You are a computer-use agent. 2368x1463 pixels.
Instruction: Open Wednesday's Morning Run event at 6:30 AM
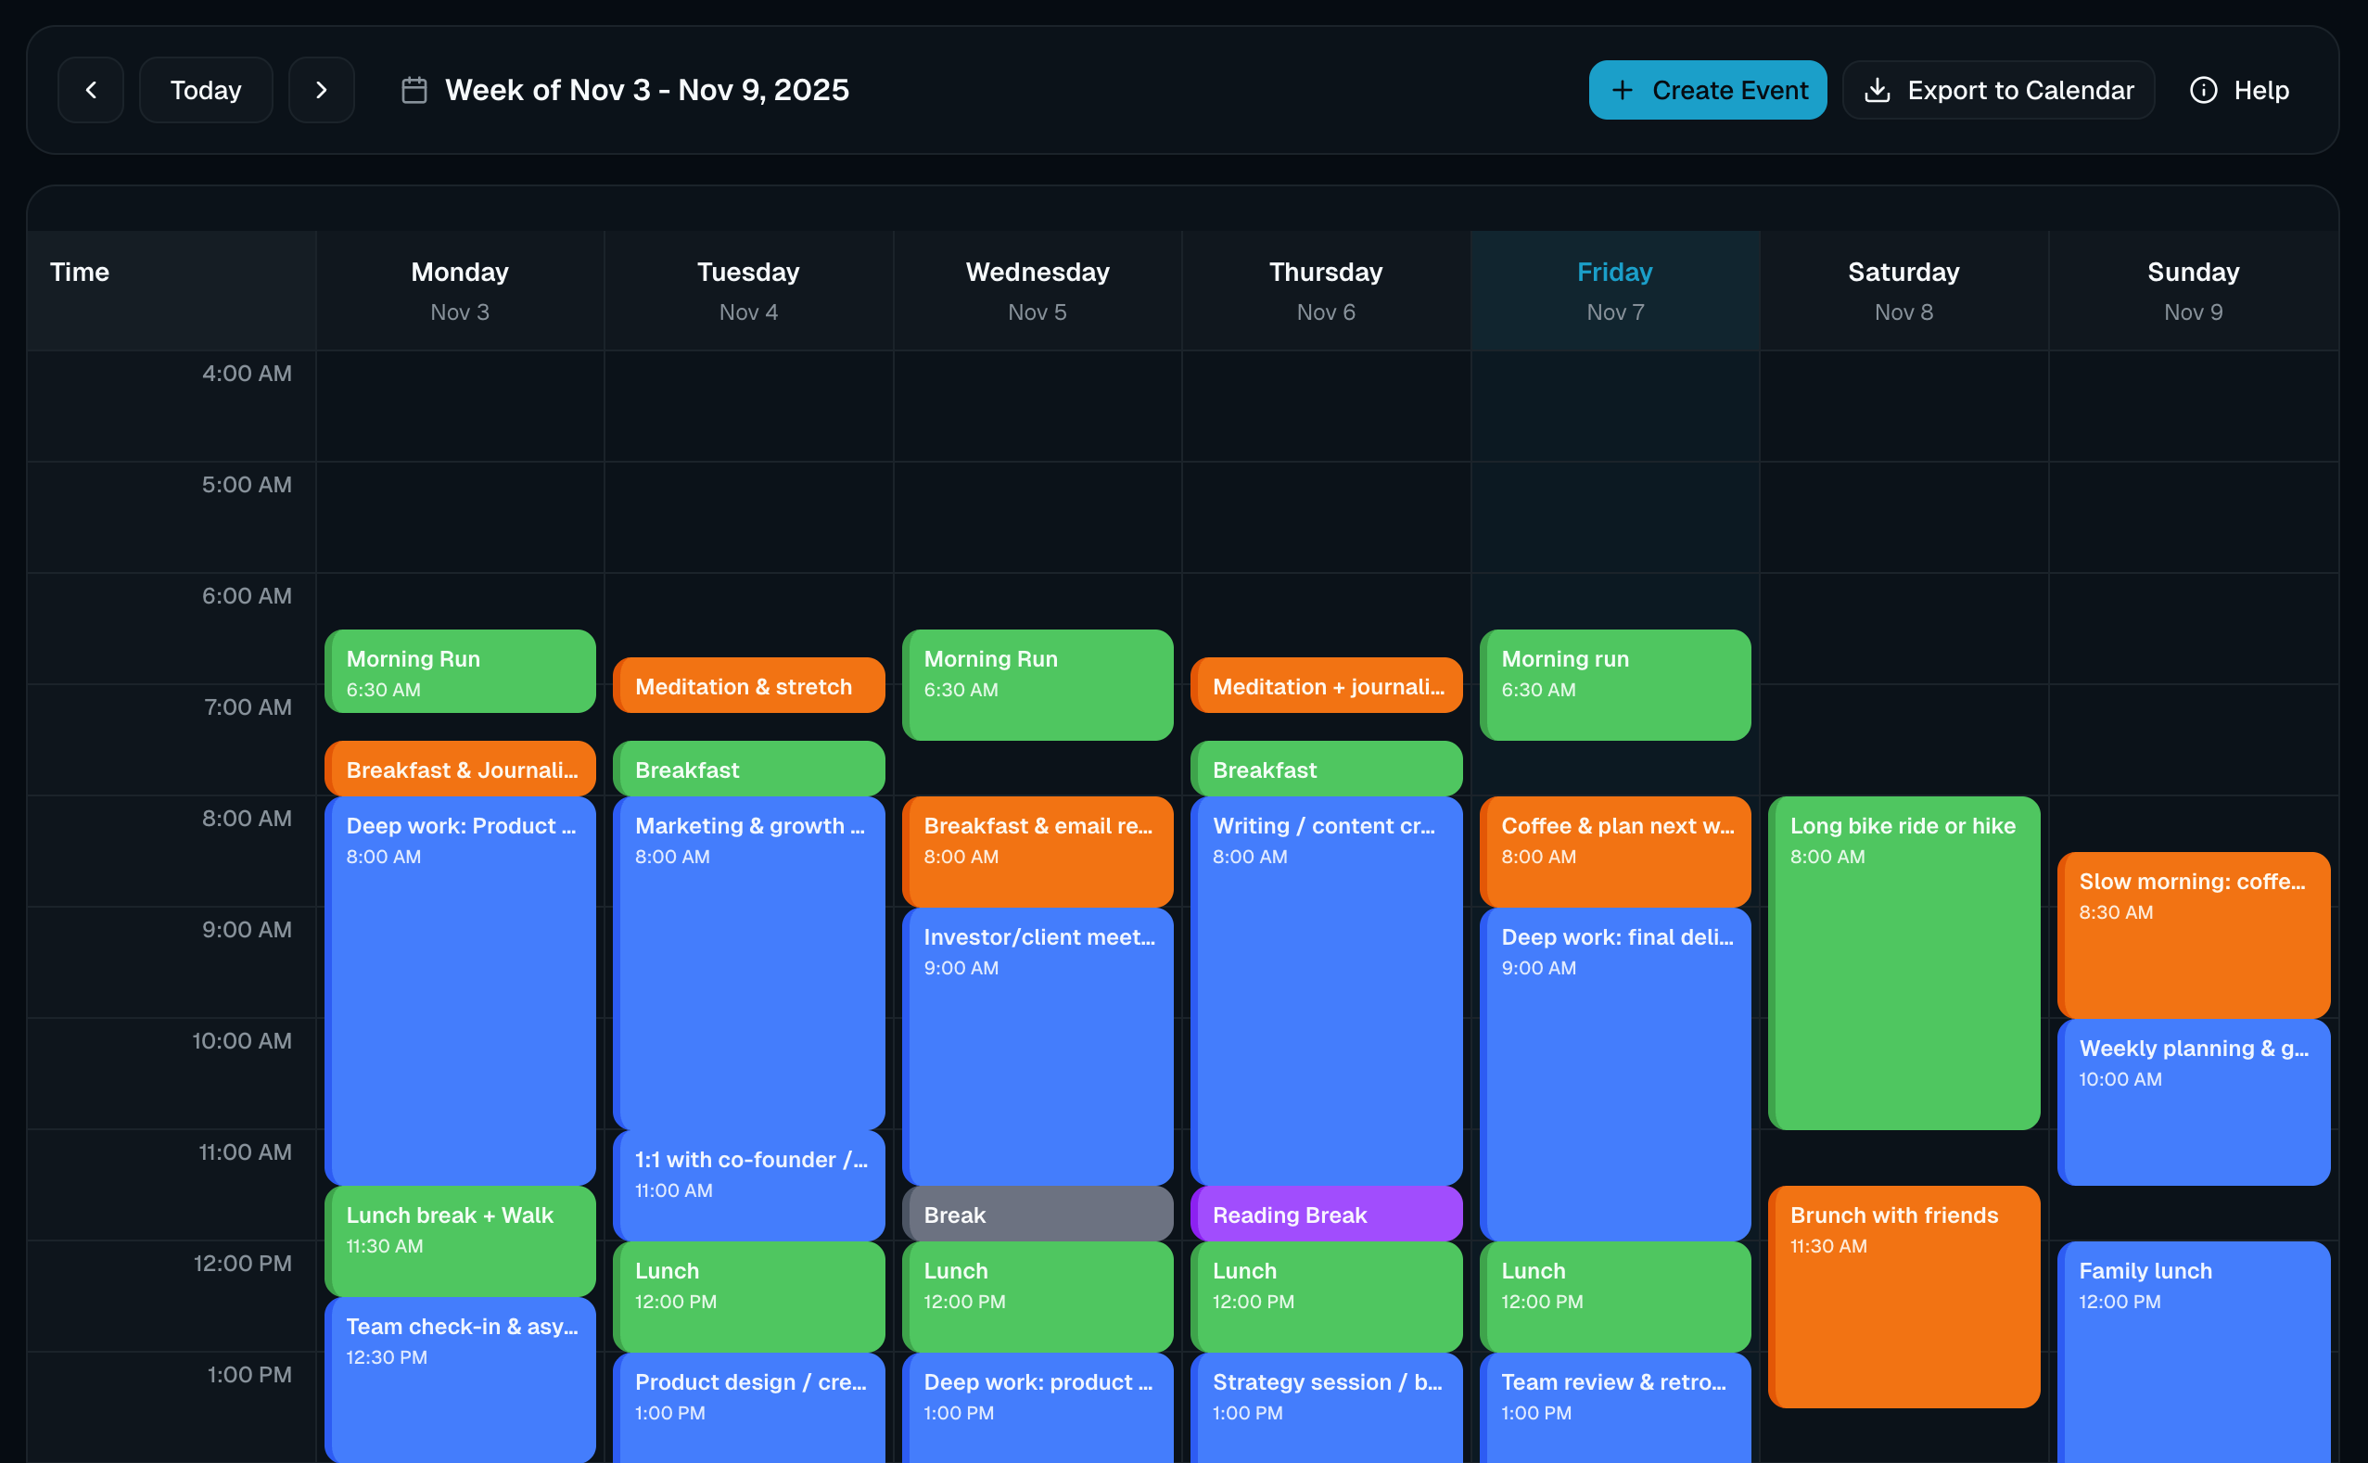pos(1038,685)
